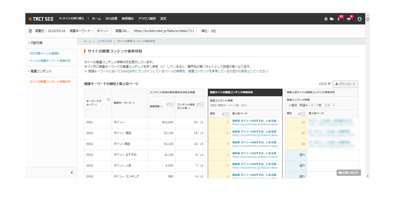Open the user account avatar icon
Image resolution: width=395 pixels, height=200 pixels.
359,19
